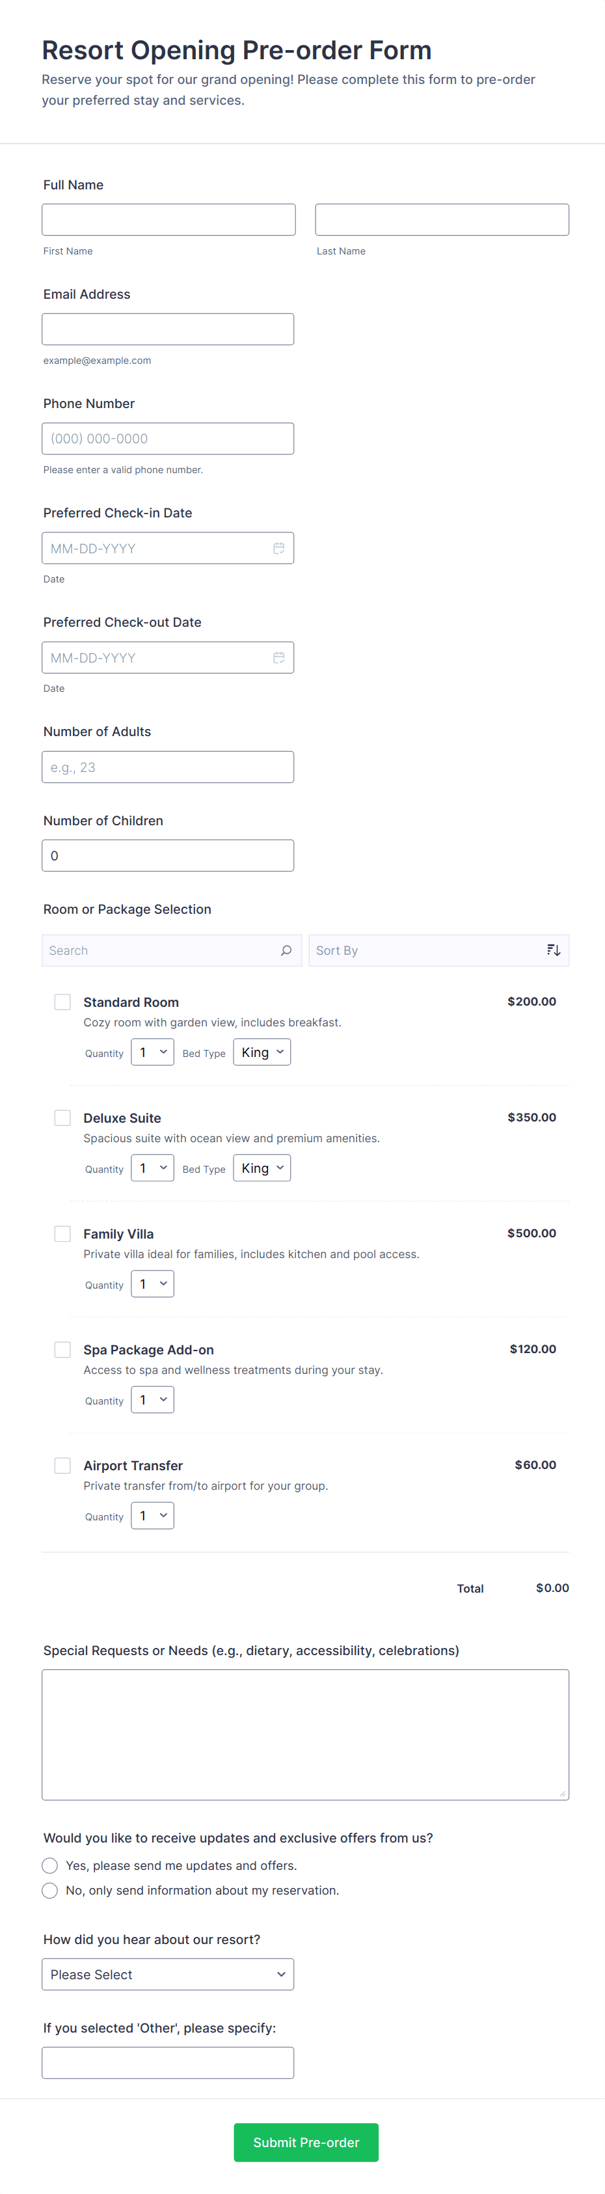Screen dimensions: 605x2194
Task: Open check-in date calendar icon
Action: 278,549
